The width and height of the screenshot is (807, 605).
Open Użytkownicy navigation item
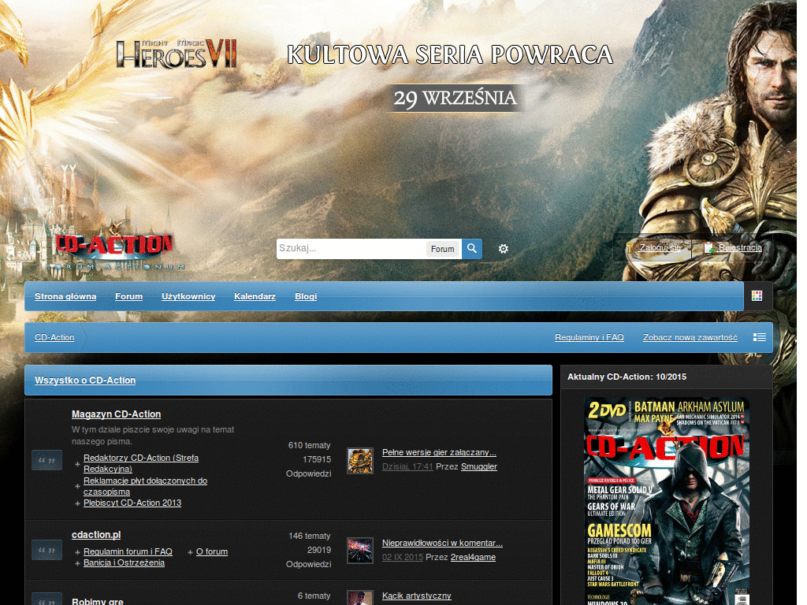point(188,296)
